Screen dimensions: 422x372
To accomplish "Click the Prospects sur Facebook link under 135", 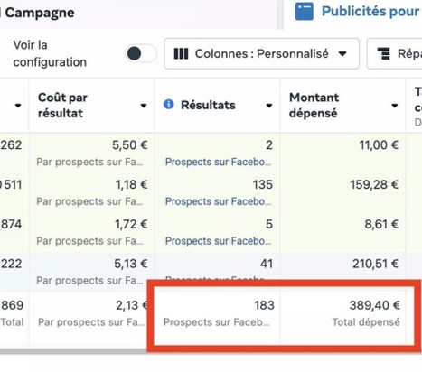I will [x=218, y=201].
